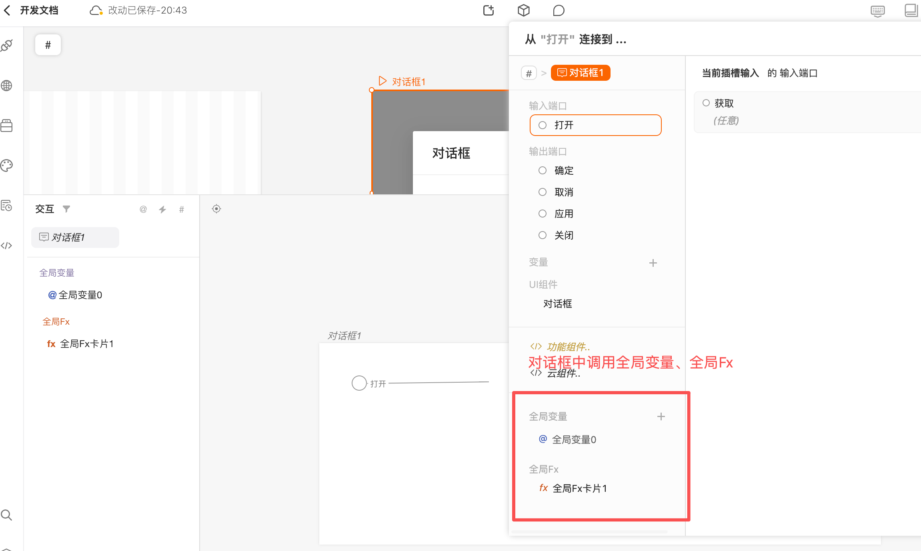Click the back arrow next to 开发文档
The image size is (921, 551).
point(7,10)
